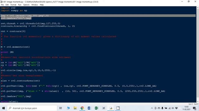The image size is (199, 111).
Task: Click the 'Aramak için buraya yazın' search box
Action: tap(32, 108)
